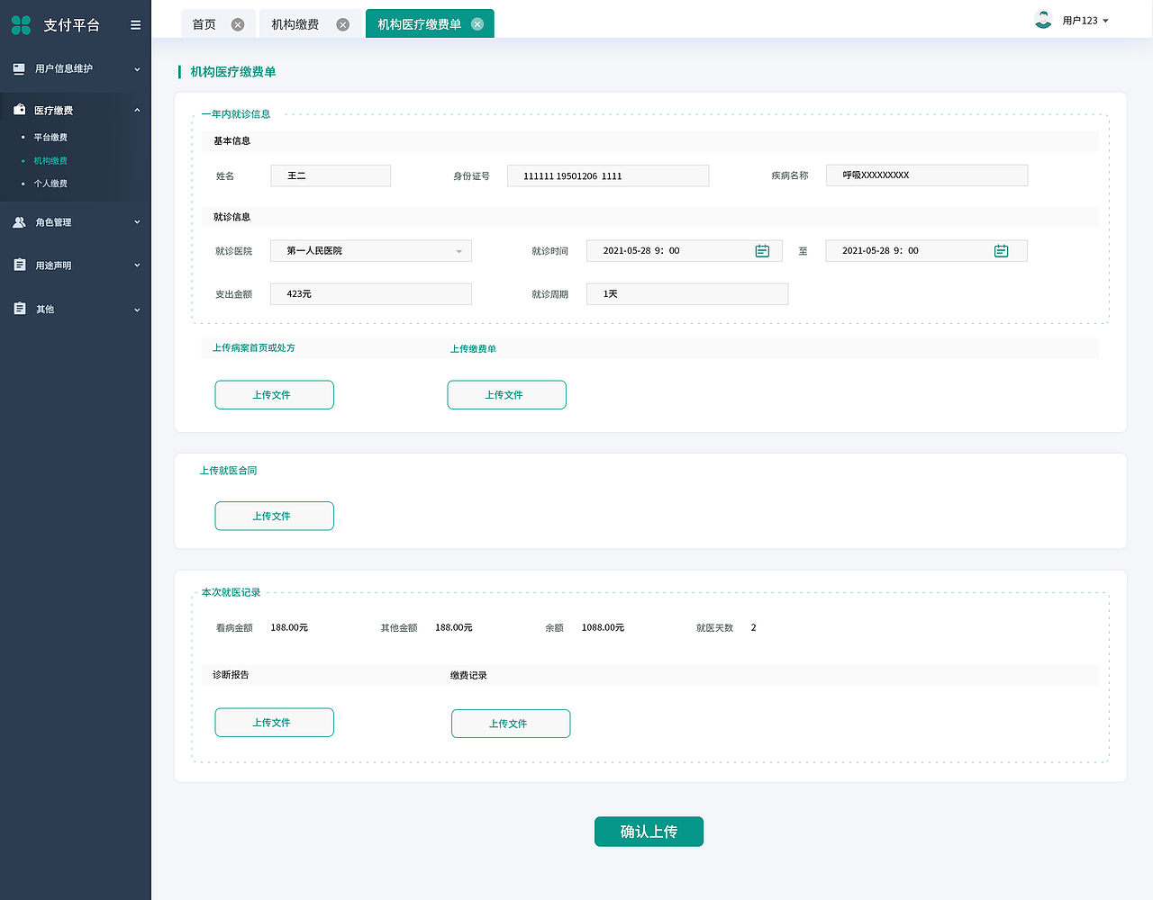
Task: Click the 机构医疗缴费单 page heading
Action: coord(233,72)
